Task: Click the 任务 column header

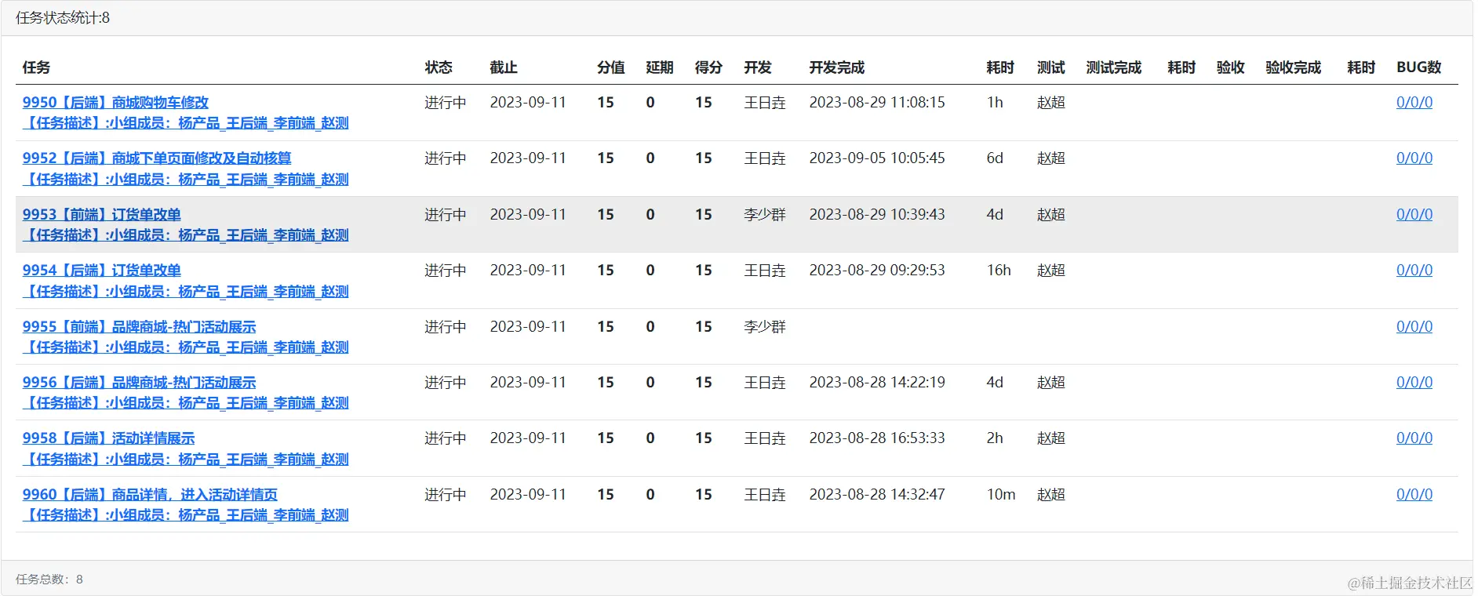Action: [x=36, y=67]
